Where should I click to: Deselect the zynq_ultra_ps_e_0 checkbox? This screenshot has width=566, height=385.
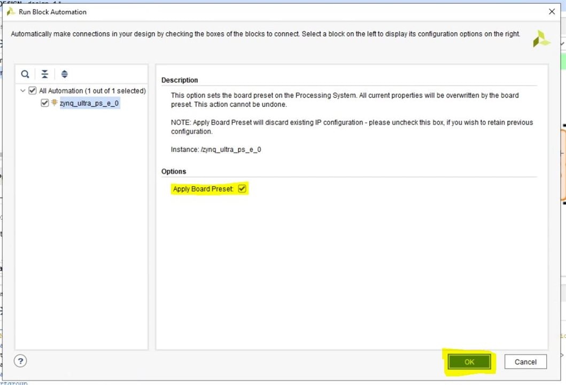pos(45,103)
